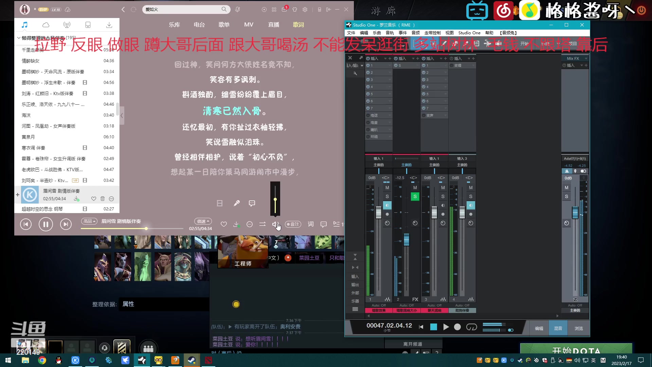Solo mixer channel 3 聊天混响
This screenshot has height=367, width=652.
[443, 196]
